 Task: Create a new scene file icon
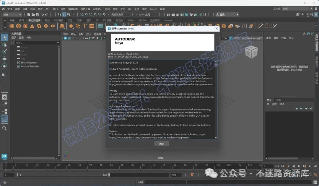(28, 14)
